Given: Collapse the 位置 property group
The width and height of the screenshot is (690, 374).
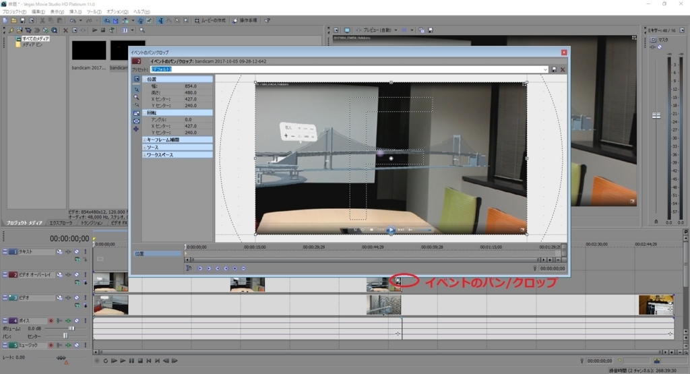Looking at the screenshot, I should pyautogui.click(x=144, y=80).
